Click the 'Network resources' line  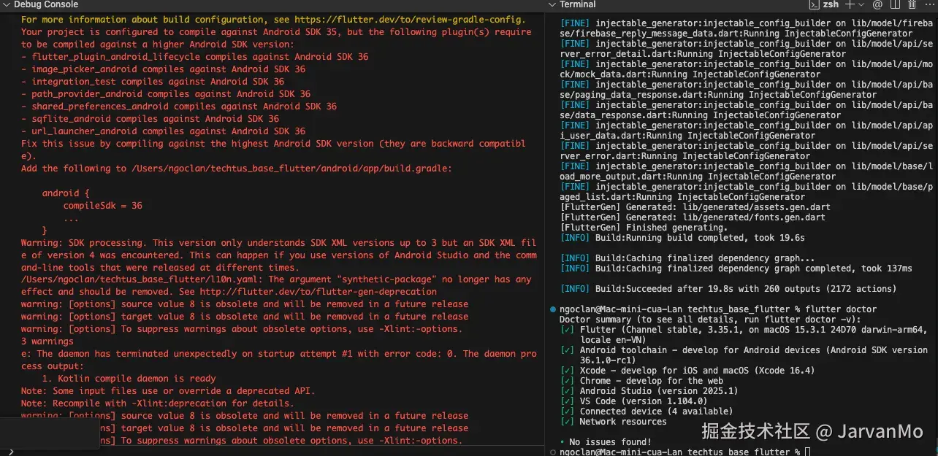tap(613, 422)
